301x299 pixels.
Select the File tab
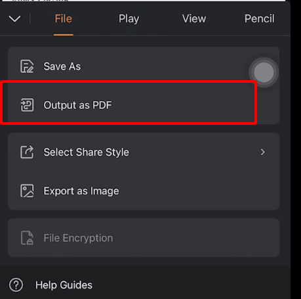64,18
